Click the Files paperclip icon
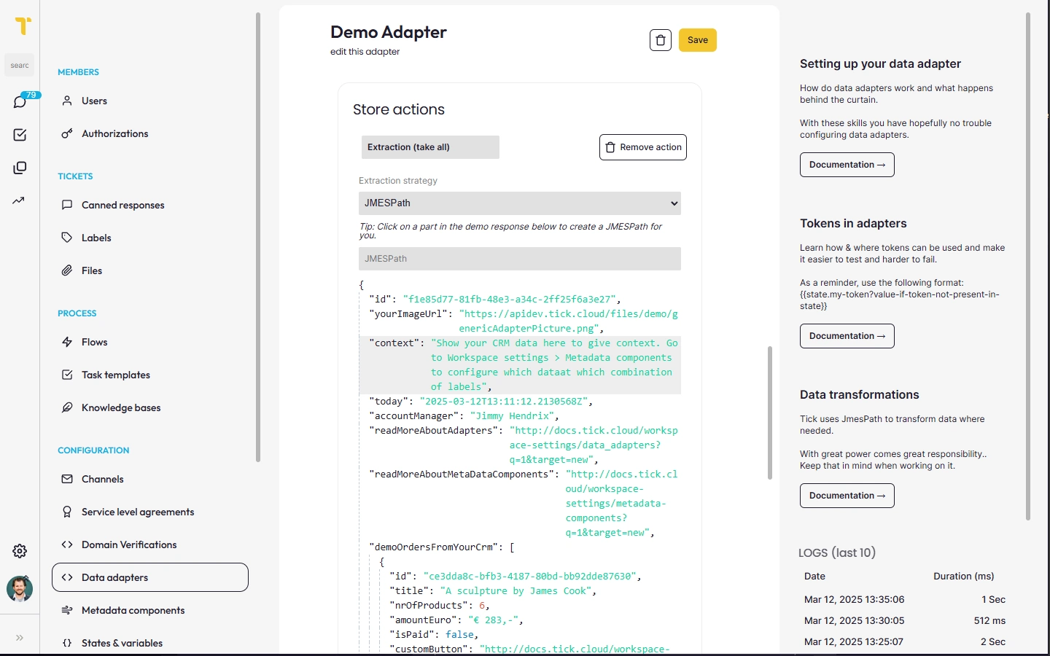The height and width of the screenshot is (656, 1050). (x=67, y=270)
